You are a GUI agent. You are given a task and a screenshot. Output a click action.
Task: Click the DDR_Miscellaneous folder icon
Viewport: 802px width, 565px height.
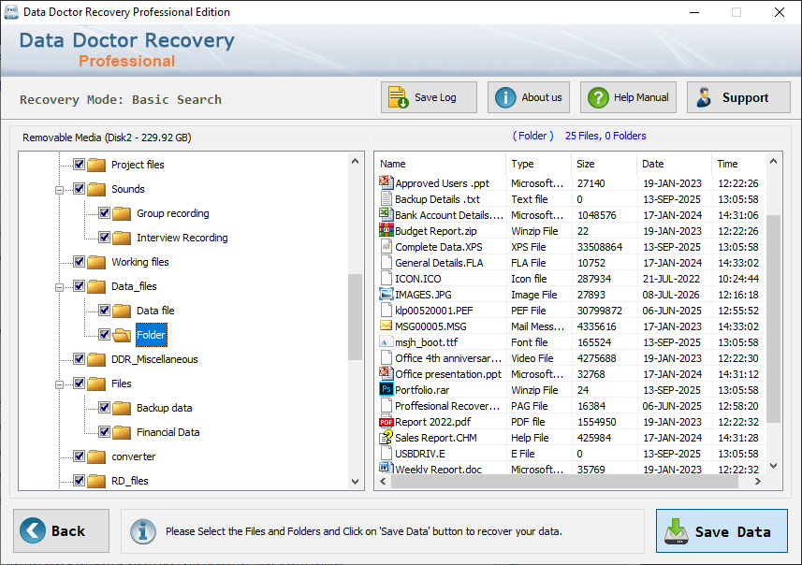coord(96,359)
